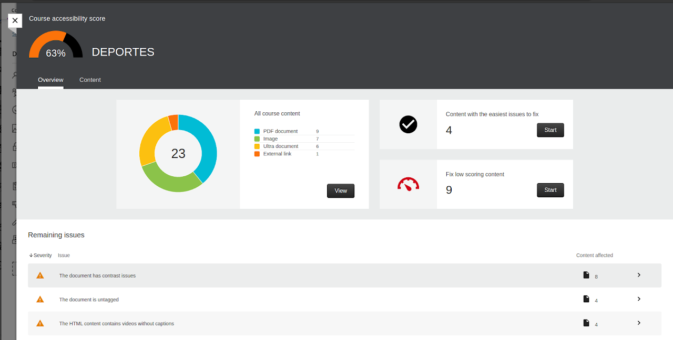Open 'HTML content contains videos without captions' row
This screenshot has width=673, height=340.
tap(344, 324)
